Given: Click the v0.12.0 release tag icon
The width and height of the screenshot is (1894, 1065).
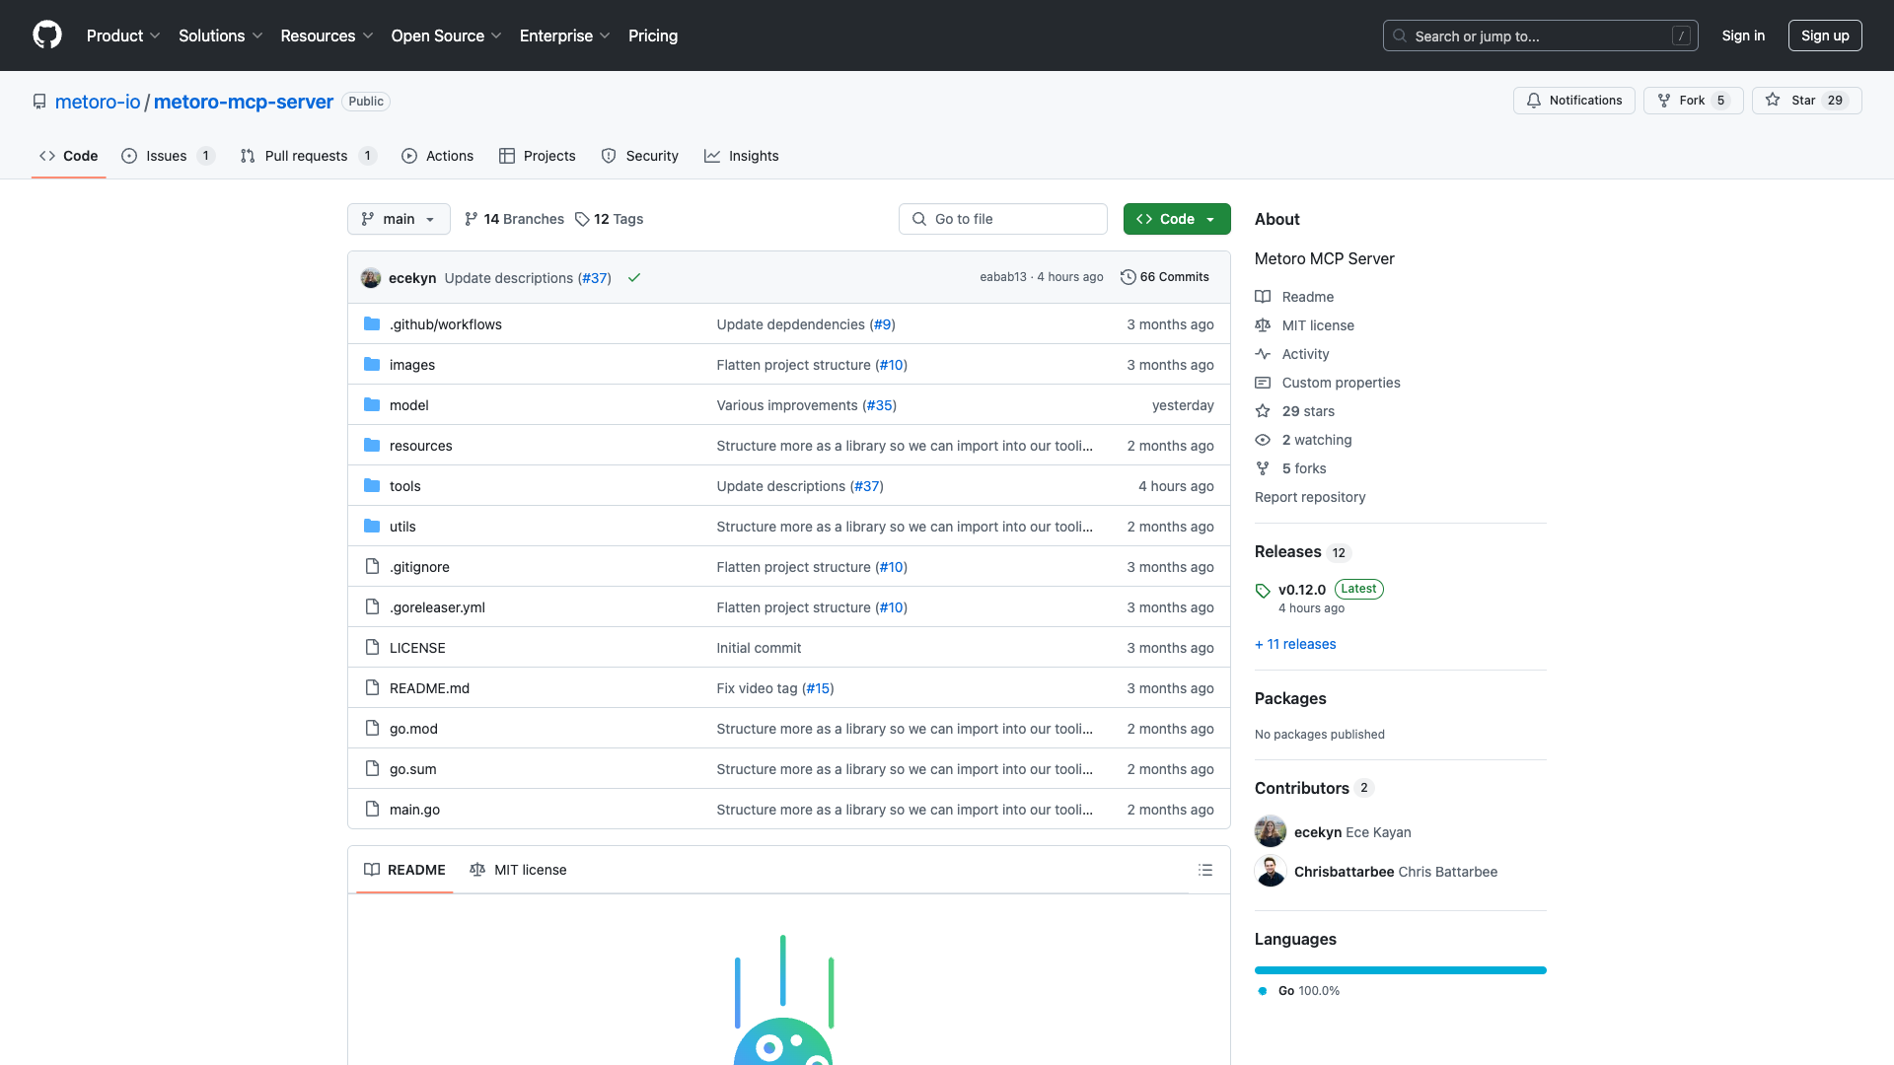Looking at the screenshot, I should coord(1263,591).
